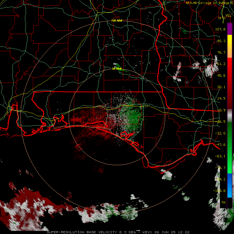234x234 pixels.
Task: Pick the bright red segment of the color bar
Action: [x=230, y=66]
